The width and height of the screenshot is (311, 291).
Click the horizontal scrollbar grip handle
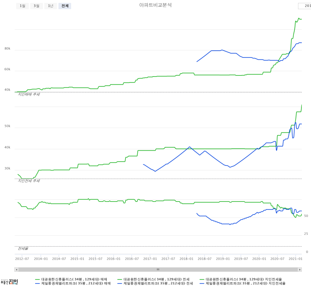[x=158, y=269]
